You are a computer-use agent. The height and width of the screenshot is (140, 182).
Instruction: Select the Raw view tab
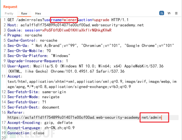[x=24, y=13]
